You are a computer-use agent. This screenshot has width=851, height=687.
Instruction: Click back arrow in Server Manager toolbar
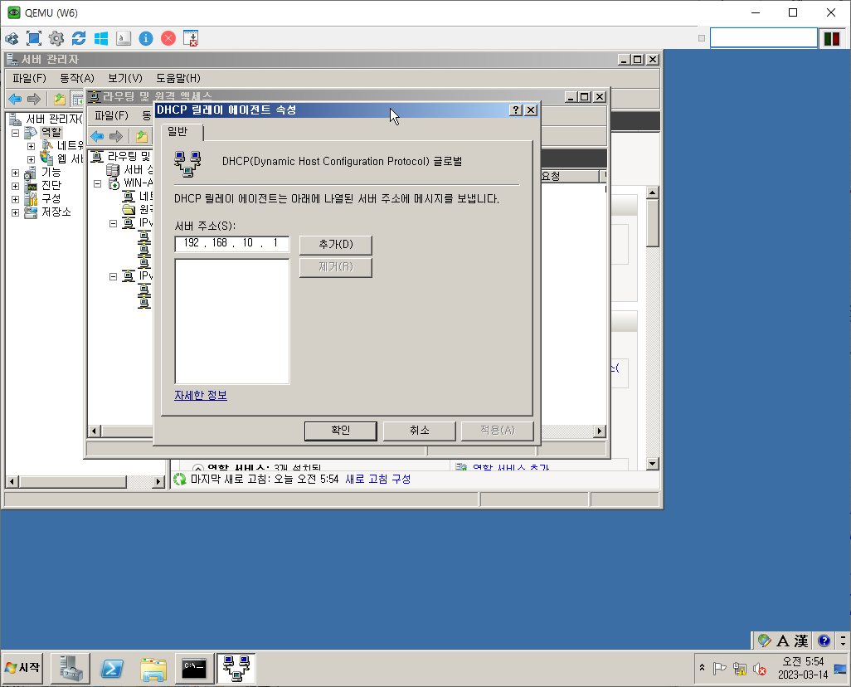(15, 99)
